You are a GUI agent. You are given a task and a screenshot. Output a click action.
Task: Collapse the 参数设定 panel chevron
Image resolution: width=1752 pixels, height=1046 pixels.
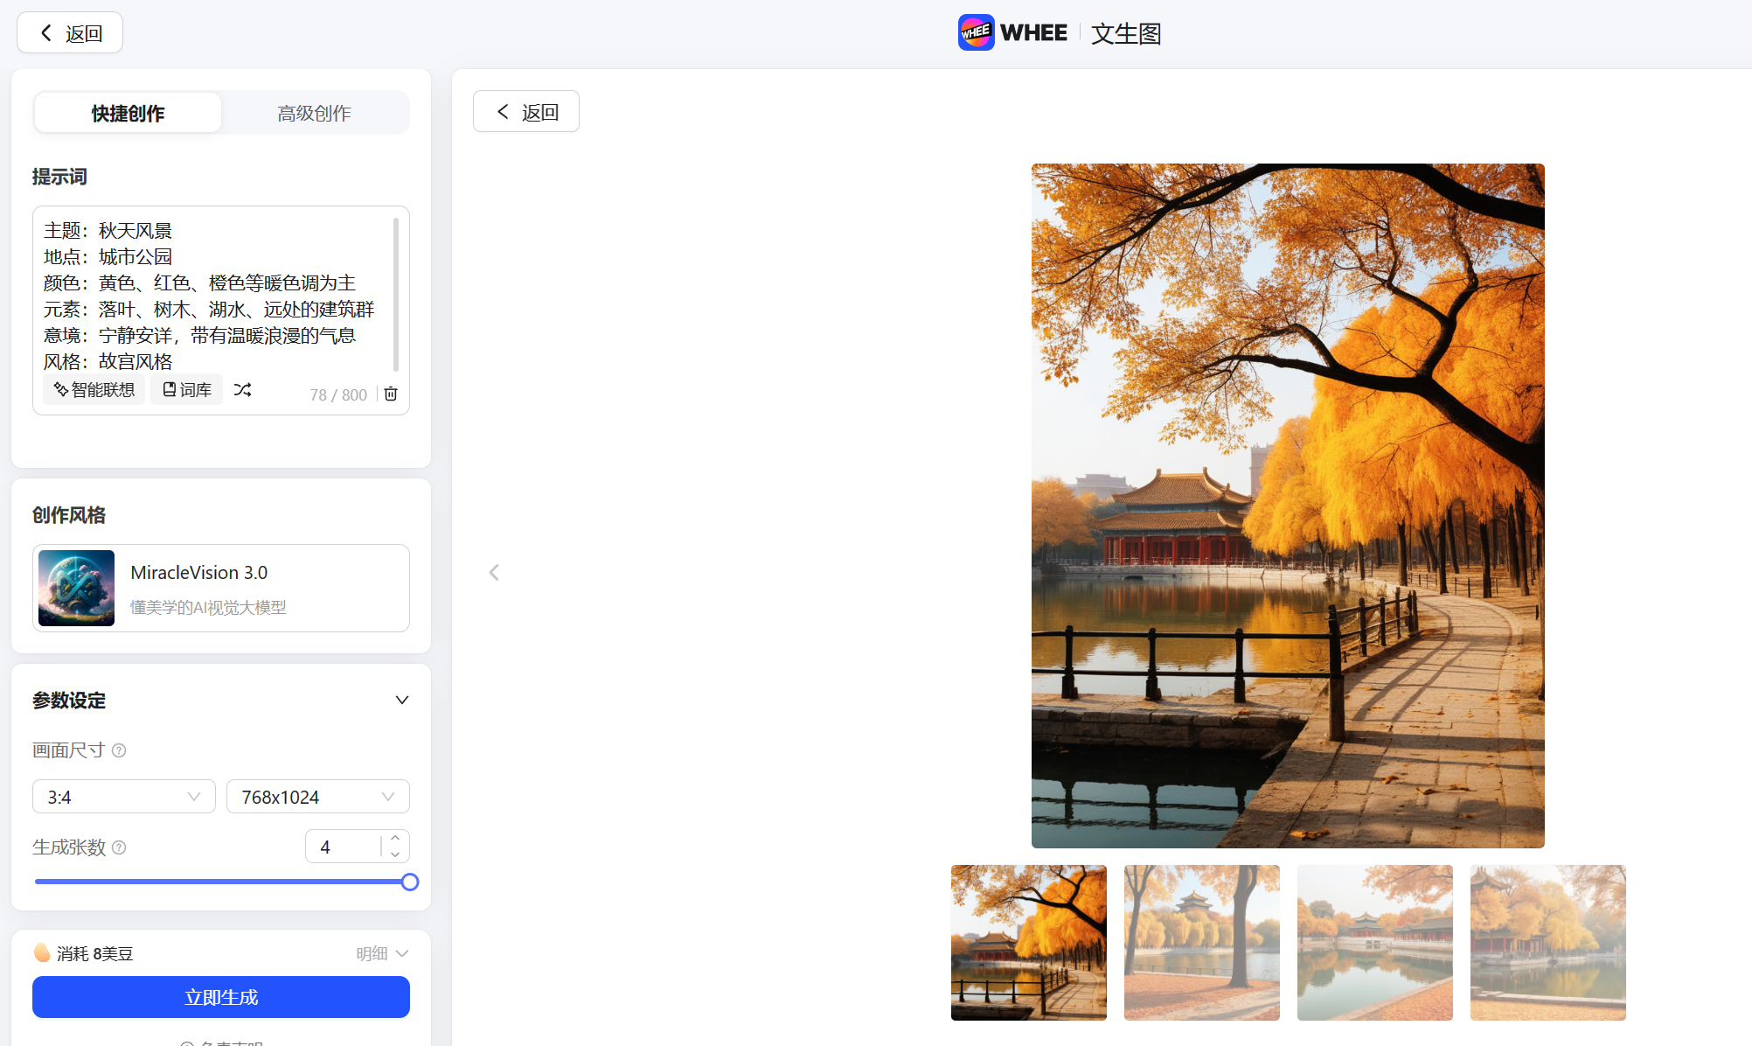pyautogui.click(x=402, y=700)
